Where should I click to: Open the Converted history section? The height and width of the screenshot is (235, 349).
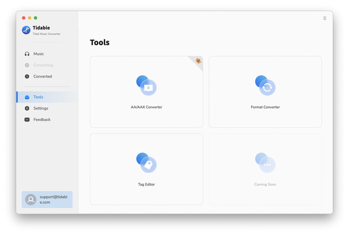(x=43, y=77)
